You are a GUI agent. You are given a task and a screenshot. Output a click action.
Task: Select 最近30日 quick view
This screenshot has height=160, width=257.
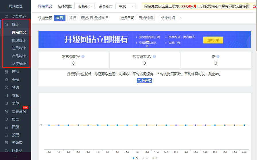(101, 18)
